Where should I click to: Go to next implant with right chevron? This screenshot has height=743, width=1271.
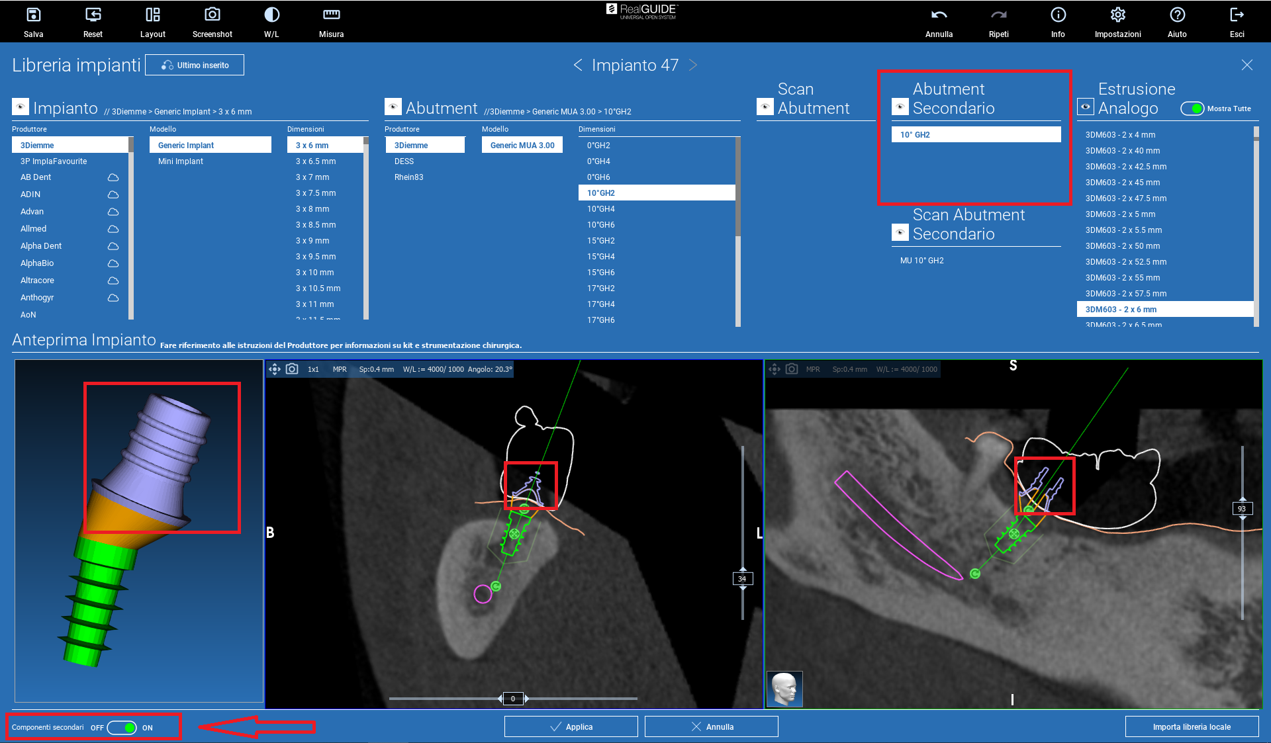coord(693,65)
